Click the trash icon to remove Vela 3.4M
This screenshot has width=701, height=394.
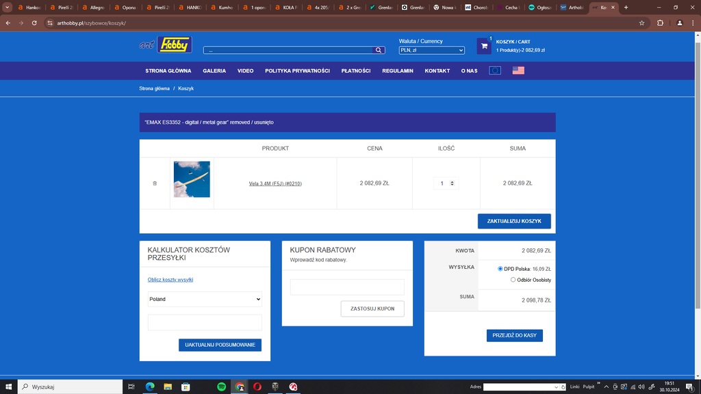[x=155, y=183]
